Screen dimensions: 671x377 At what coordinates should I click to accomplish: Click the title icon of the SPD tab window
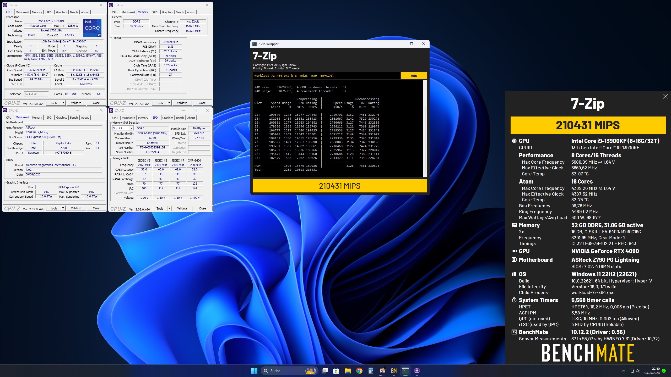click(111, 110)
